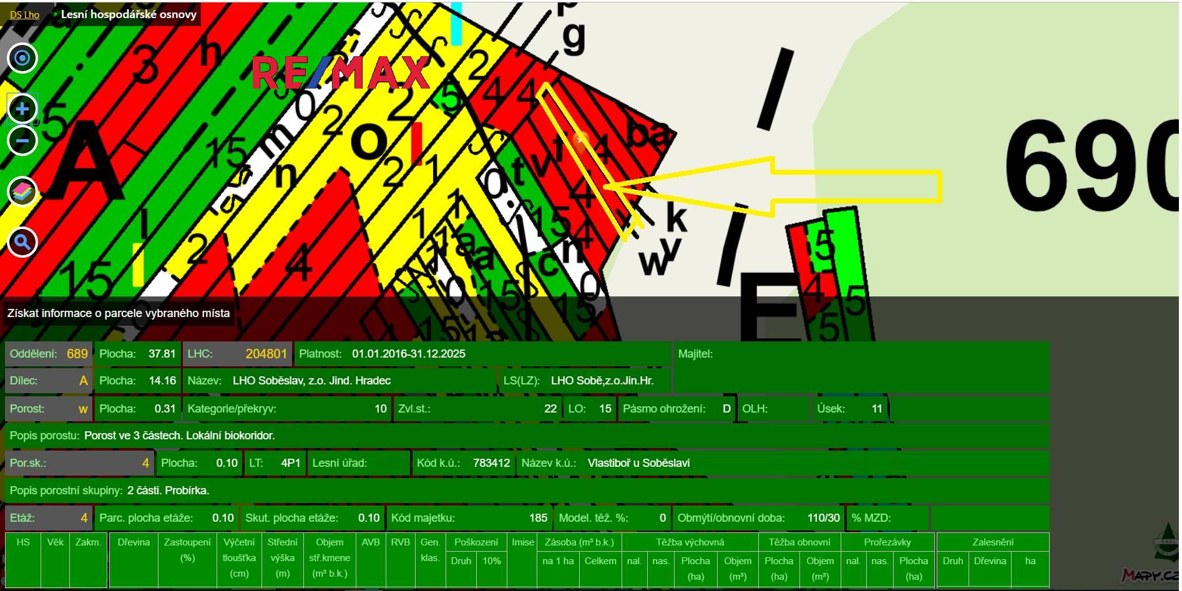Click the Mapy.cz logo
This screenshot has width=1182, height=591.
(1150, 575)
